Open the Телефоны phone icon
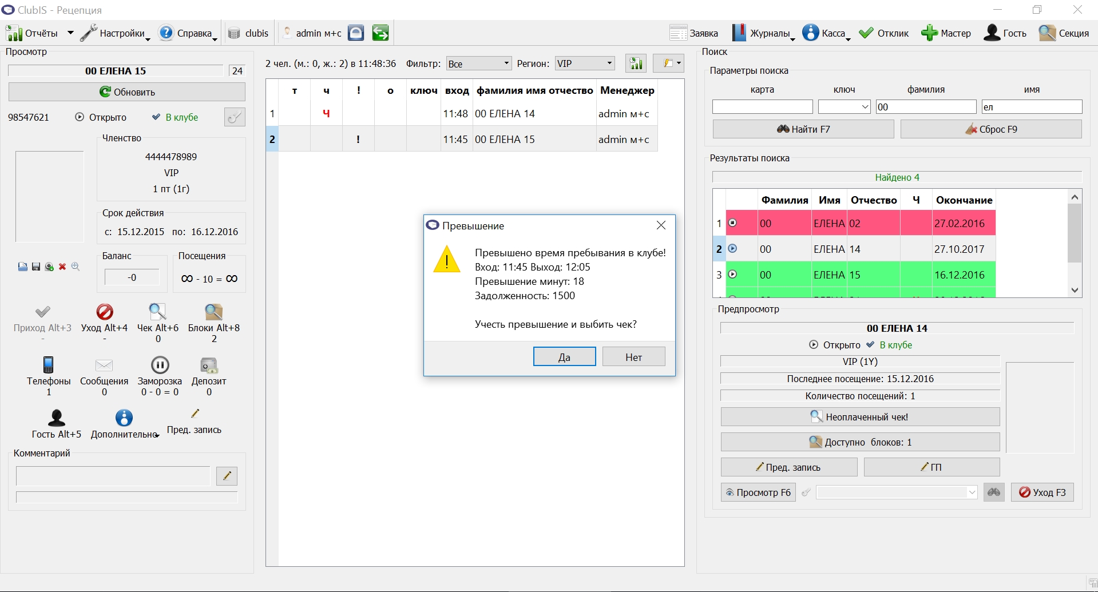This screenshot has width=1098, height=592. pos(49,365)
